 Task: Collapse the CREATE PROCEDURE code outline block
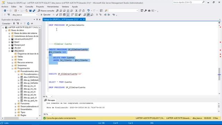coord(48,50)
